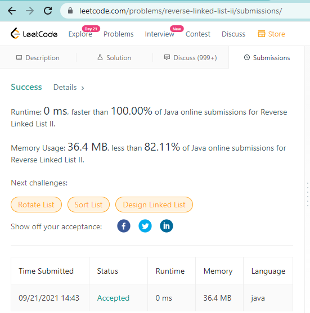
Task: Click the browser forward arrow
Action: pos(30,11)
